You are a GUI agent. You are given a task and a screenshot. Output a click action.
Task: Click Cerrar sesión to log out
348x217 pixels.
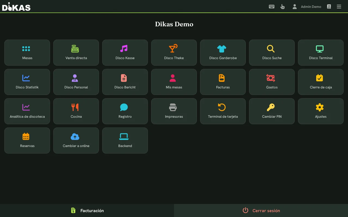261,210
